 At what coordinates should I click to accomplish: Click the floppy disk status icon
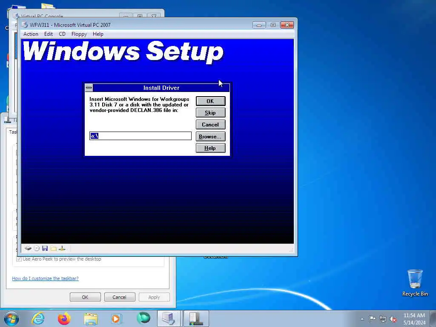[45, 248]
